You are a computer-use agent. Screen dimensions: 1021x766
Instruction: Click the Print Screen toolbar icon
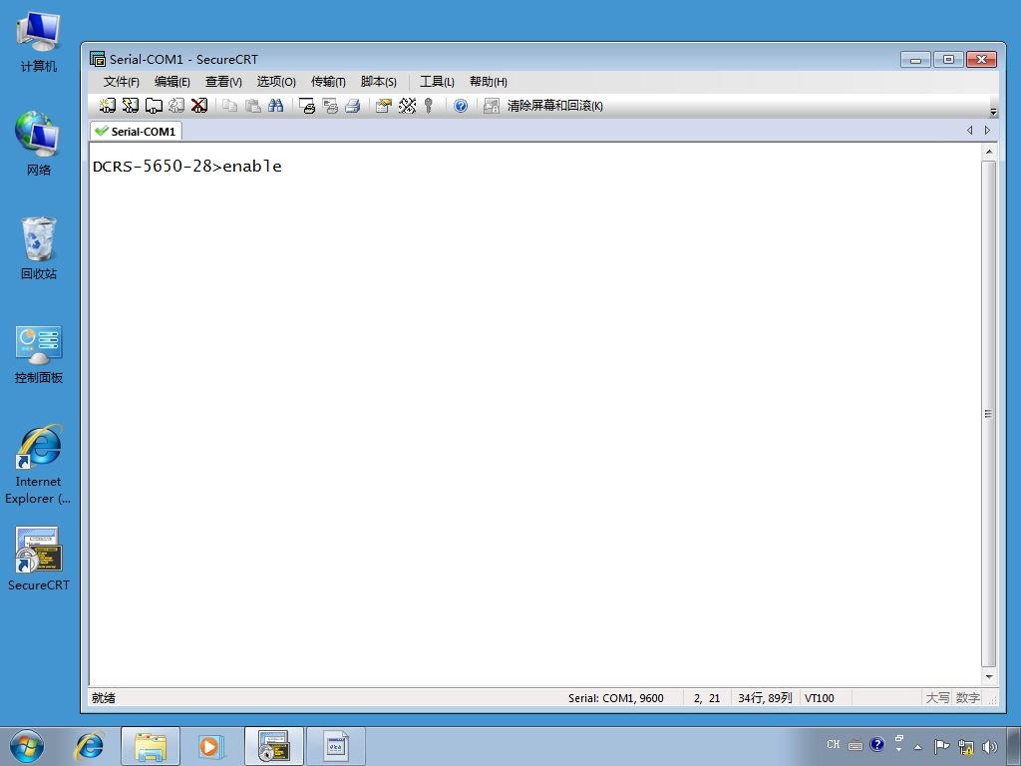point(307,106)
